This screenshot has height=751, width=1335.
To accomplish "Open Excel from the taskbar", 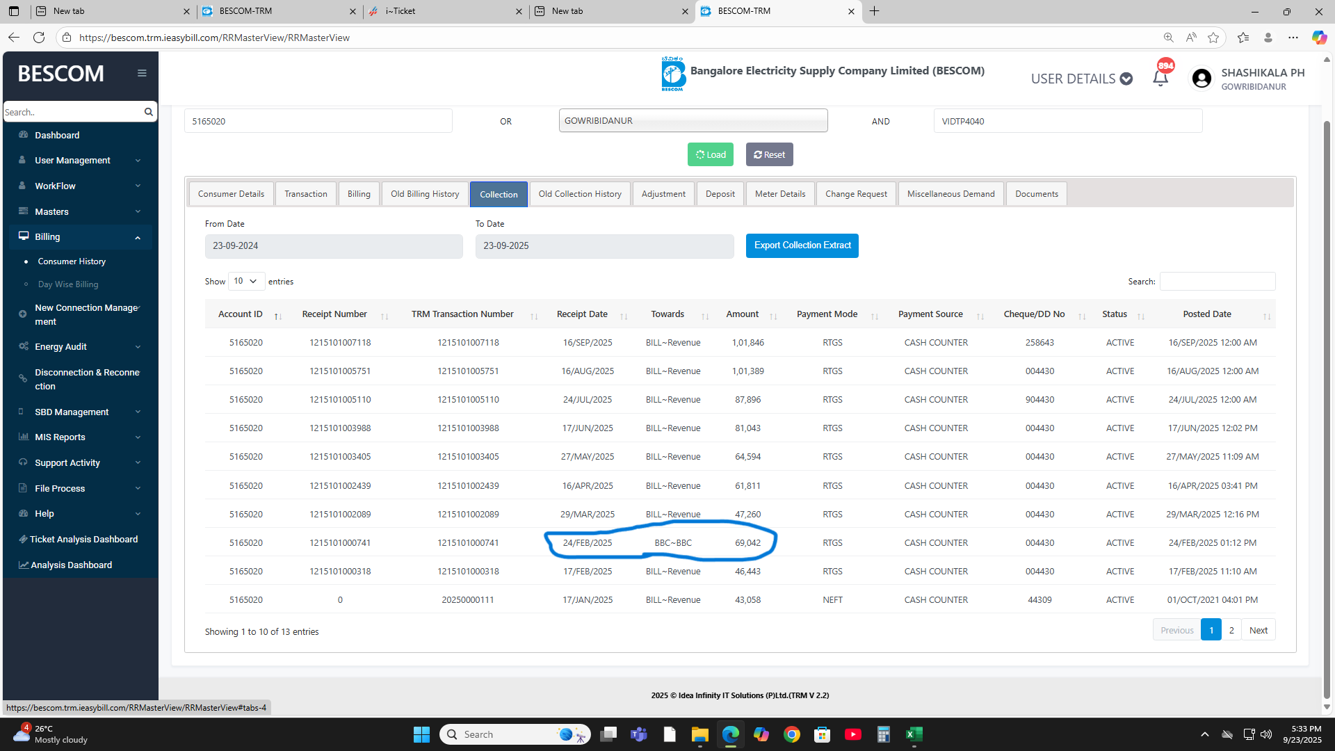I will point(914,734).
